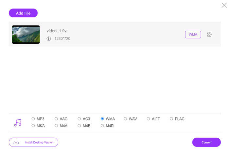The height and width of the screenshot is (155, 229).
Task: Start conversion with the Convert button
Action: tap(206, 142)
